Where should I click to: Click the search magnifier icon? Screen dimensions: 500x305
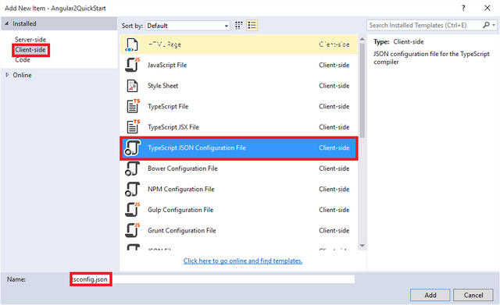486,25
